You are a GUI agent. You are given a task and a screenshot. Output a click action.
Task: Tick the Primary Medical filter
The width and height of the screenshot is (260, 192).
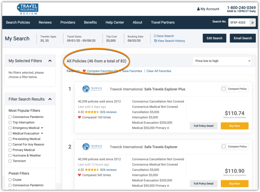[10, 150]
